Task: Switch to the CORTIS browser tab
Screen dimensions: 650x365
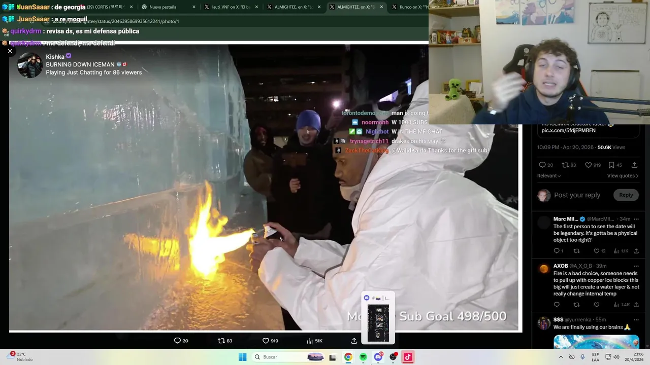Action: 105,7
